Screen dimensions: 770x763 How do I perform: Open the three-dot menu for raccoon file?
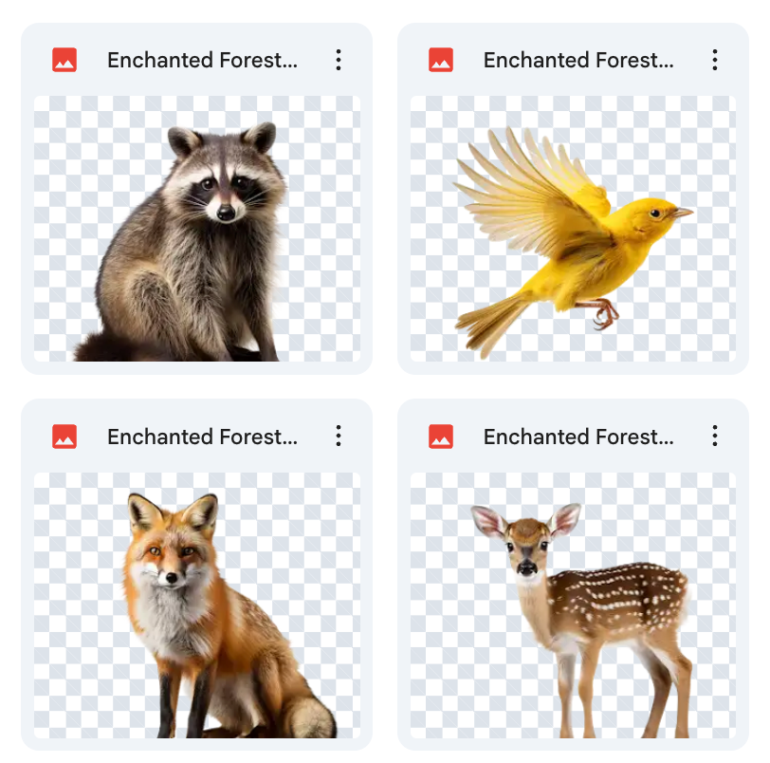(x=339, y=60)
